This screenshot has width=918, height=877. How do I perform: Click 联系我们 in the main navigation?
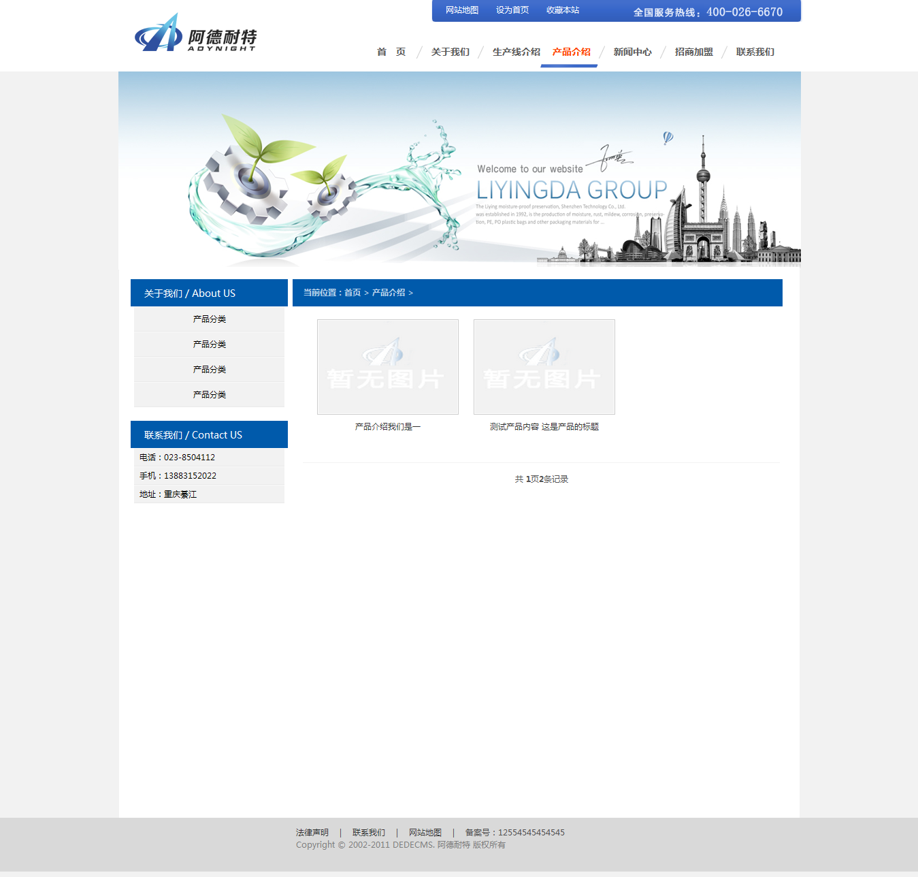755,52
